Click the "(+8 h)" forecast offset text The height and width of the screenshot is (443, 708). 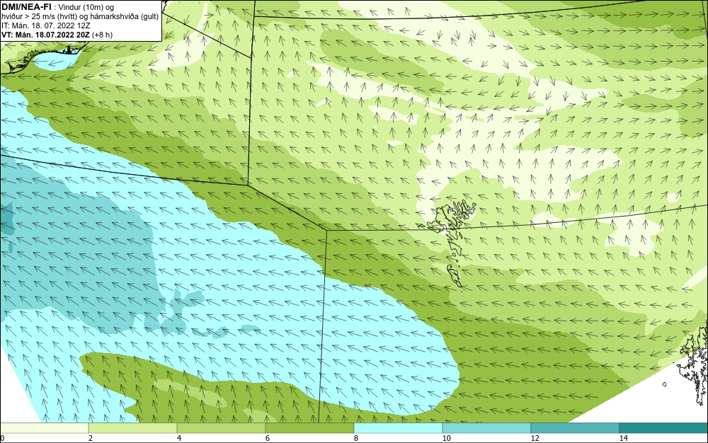pyautogui.click(x=102, y=35)
